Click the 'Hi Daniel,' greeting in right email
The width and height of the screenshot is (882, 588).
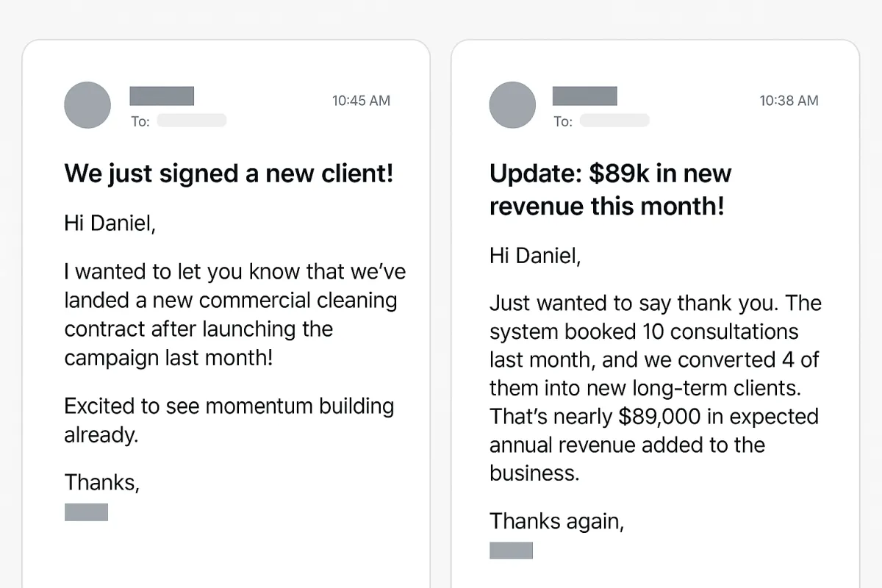[x=535, y=256]
